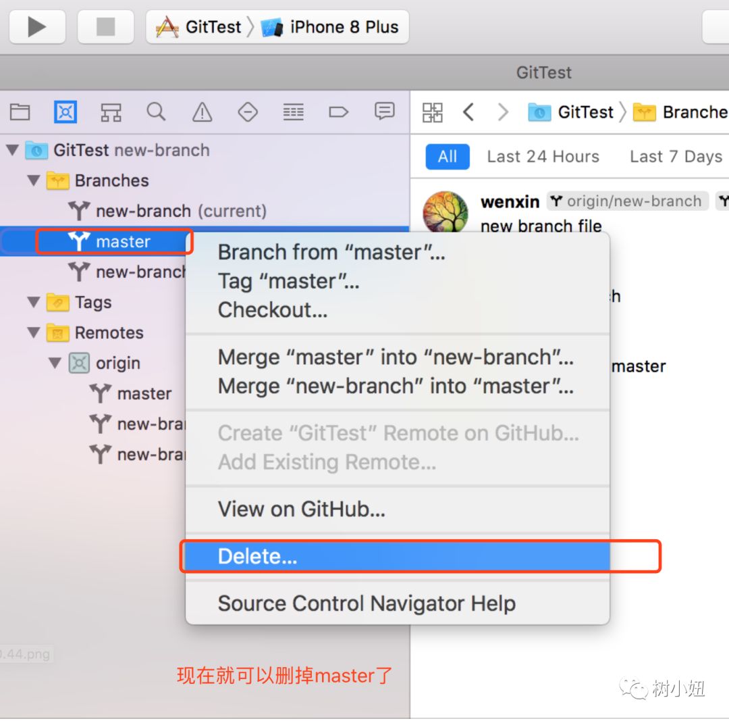Open the Test navigator
The height and width of the screenshot is (721, 729).
(248, 111)
